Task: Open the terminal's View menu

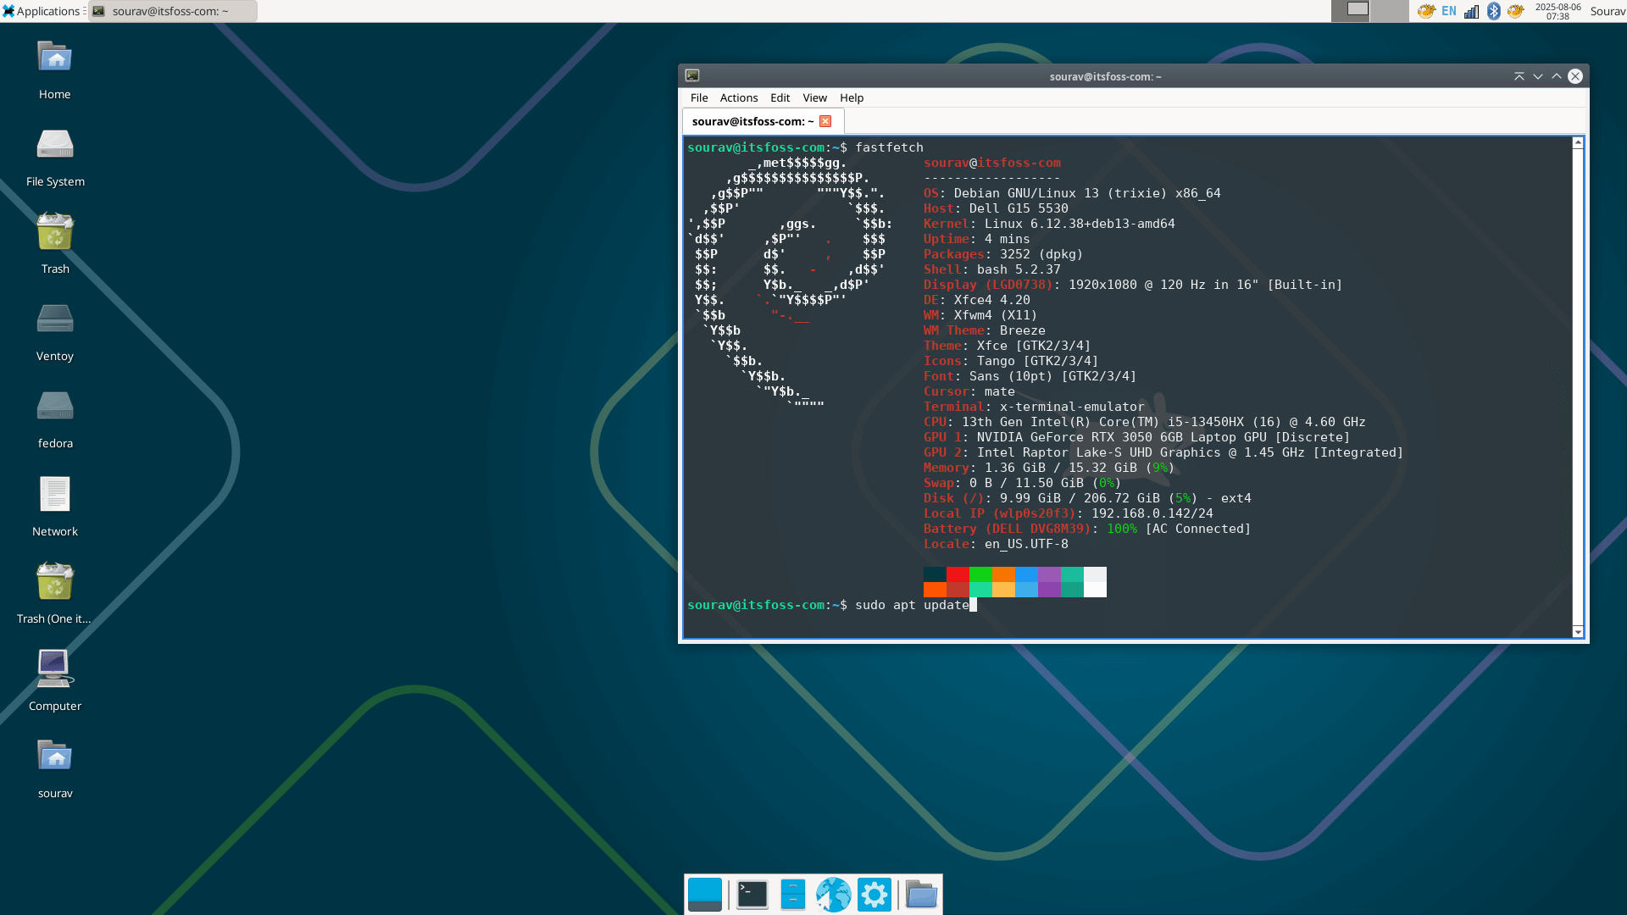Action: pyautogui.click(x=814, y=97)
